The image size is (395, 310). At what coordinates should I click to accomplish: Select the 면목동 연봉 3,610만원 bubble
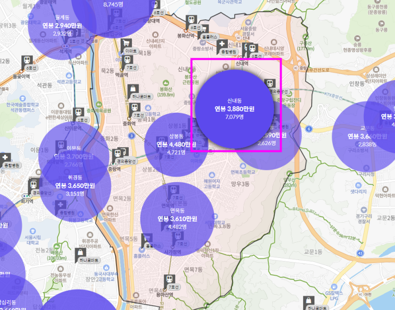[177, 219]
